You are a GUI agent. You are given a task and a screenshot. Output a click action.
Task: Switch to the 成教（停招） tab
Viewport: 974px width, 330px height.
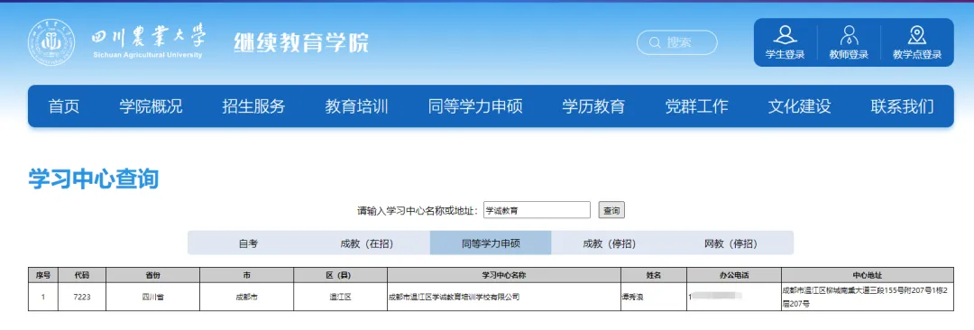(x=611, y=243)
